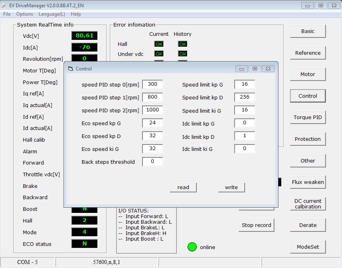Open DC current calibration

[x=308, y=204]
